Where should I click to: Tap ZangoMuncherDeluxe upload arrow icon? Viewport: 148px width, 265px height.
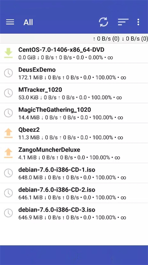[x=8, y=153]
